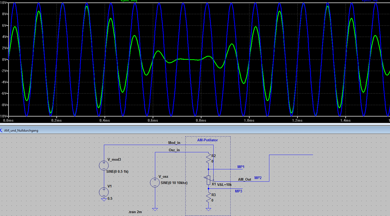
Task: Activate the AM_und_Nulldurchgang schematic window title
Action: pyautogui.click(x=21, y=130)
